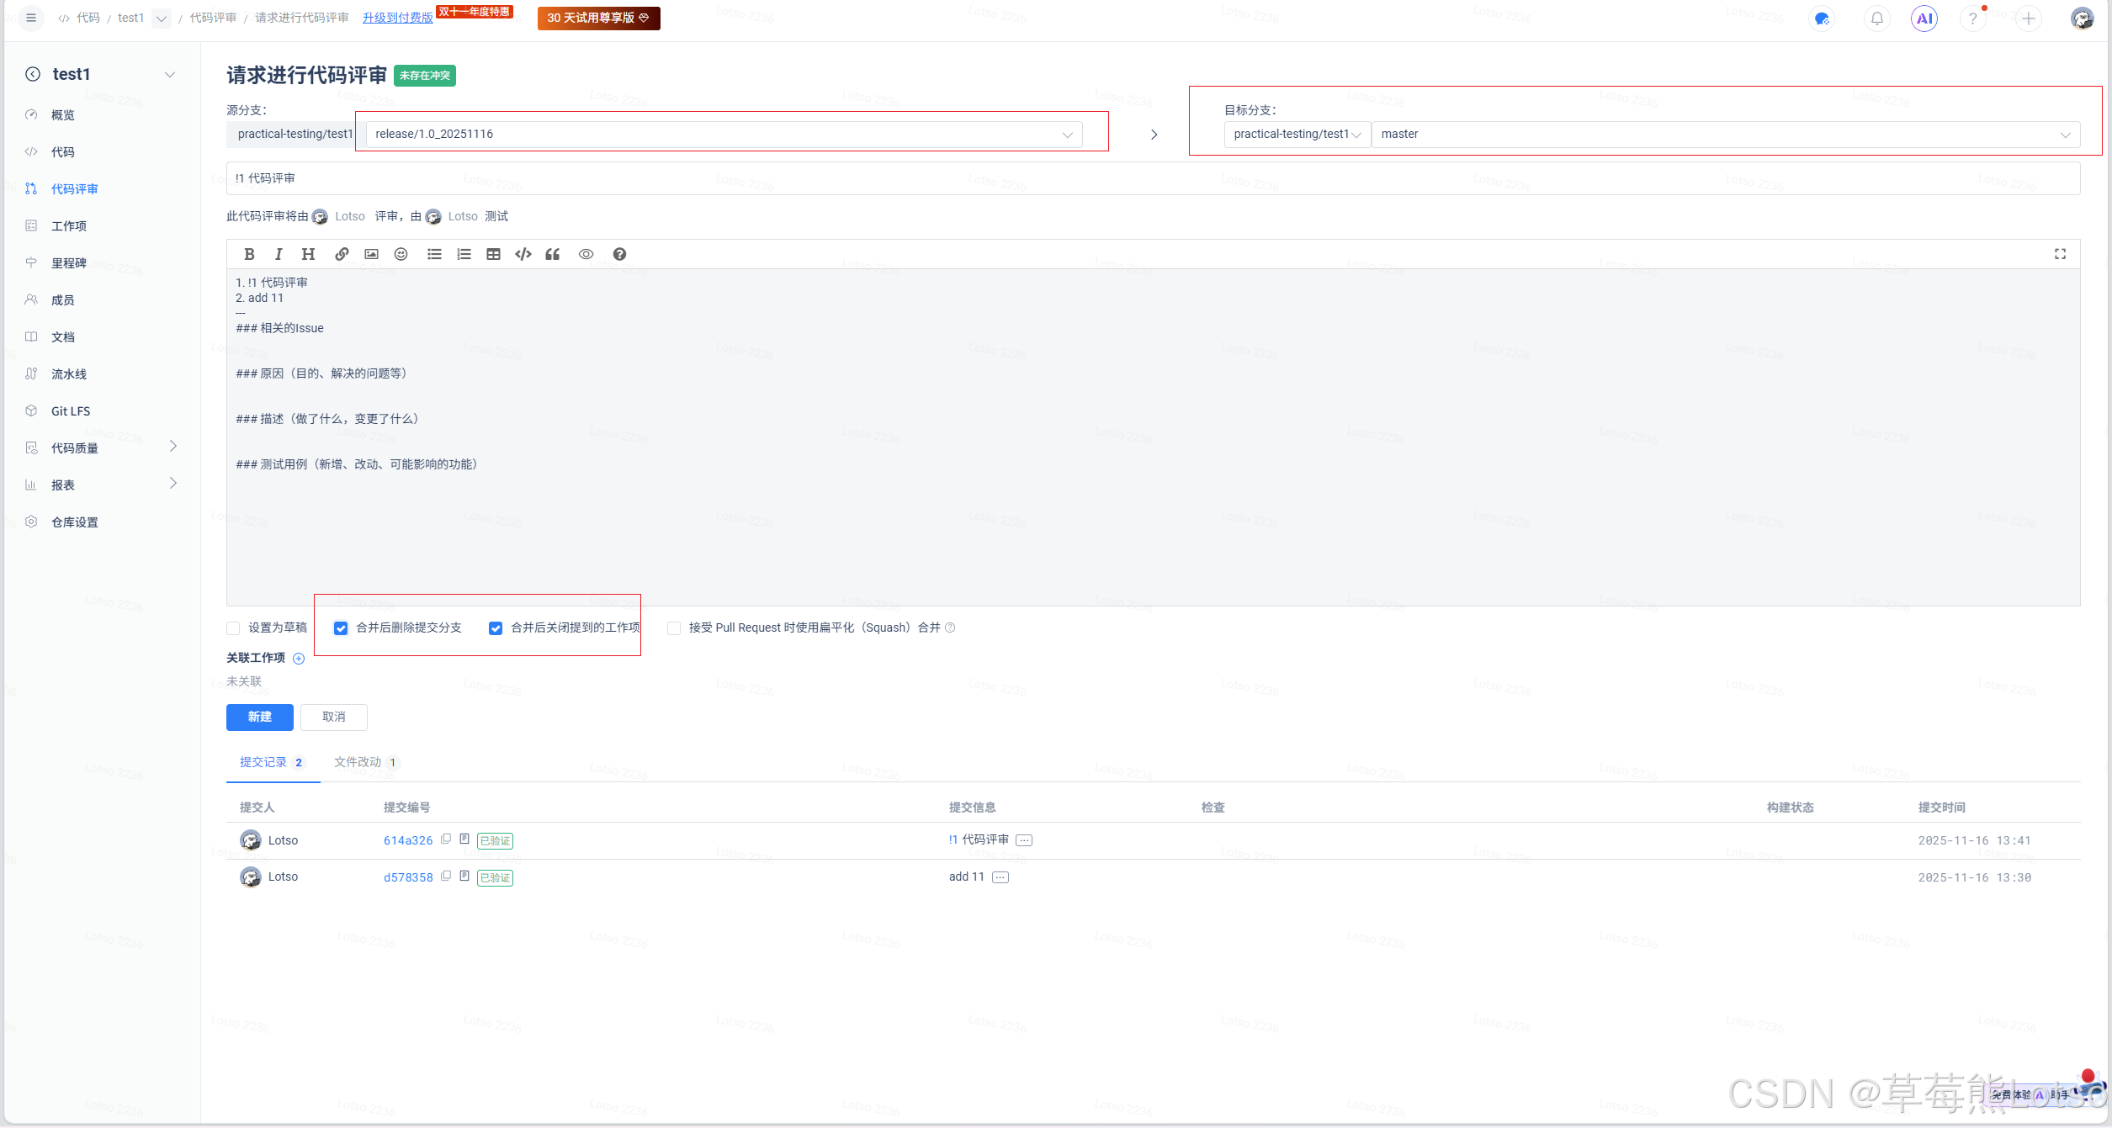Copy commit hash 614a326

pos(446,839)
